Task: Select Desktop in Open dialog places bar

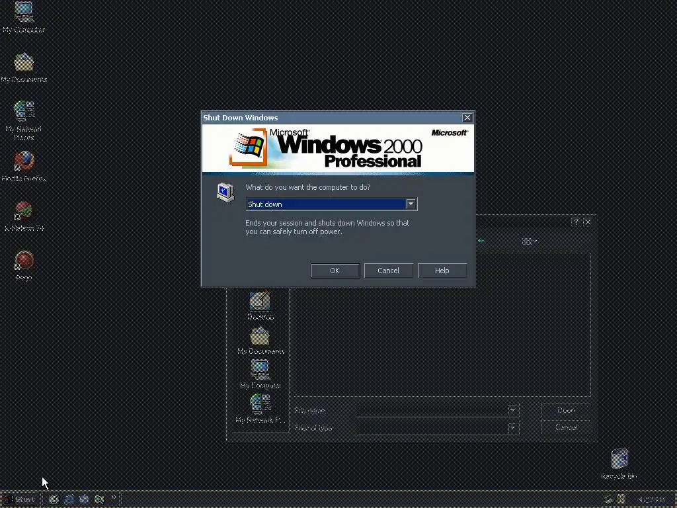Action: (260, 306)
